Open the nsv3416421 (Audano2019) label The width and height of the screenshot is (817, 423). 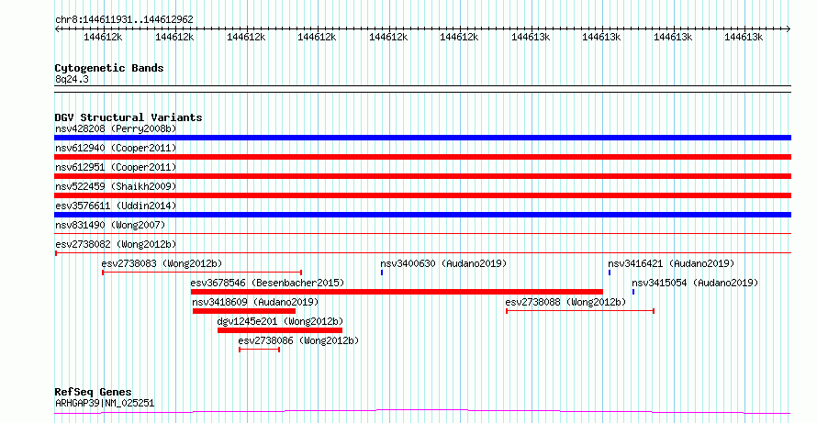pos(671,263)
